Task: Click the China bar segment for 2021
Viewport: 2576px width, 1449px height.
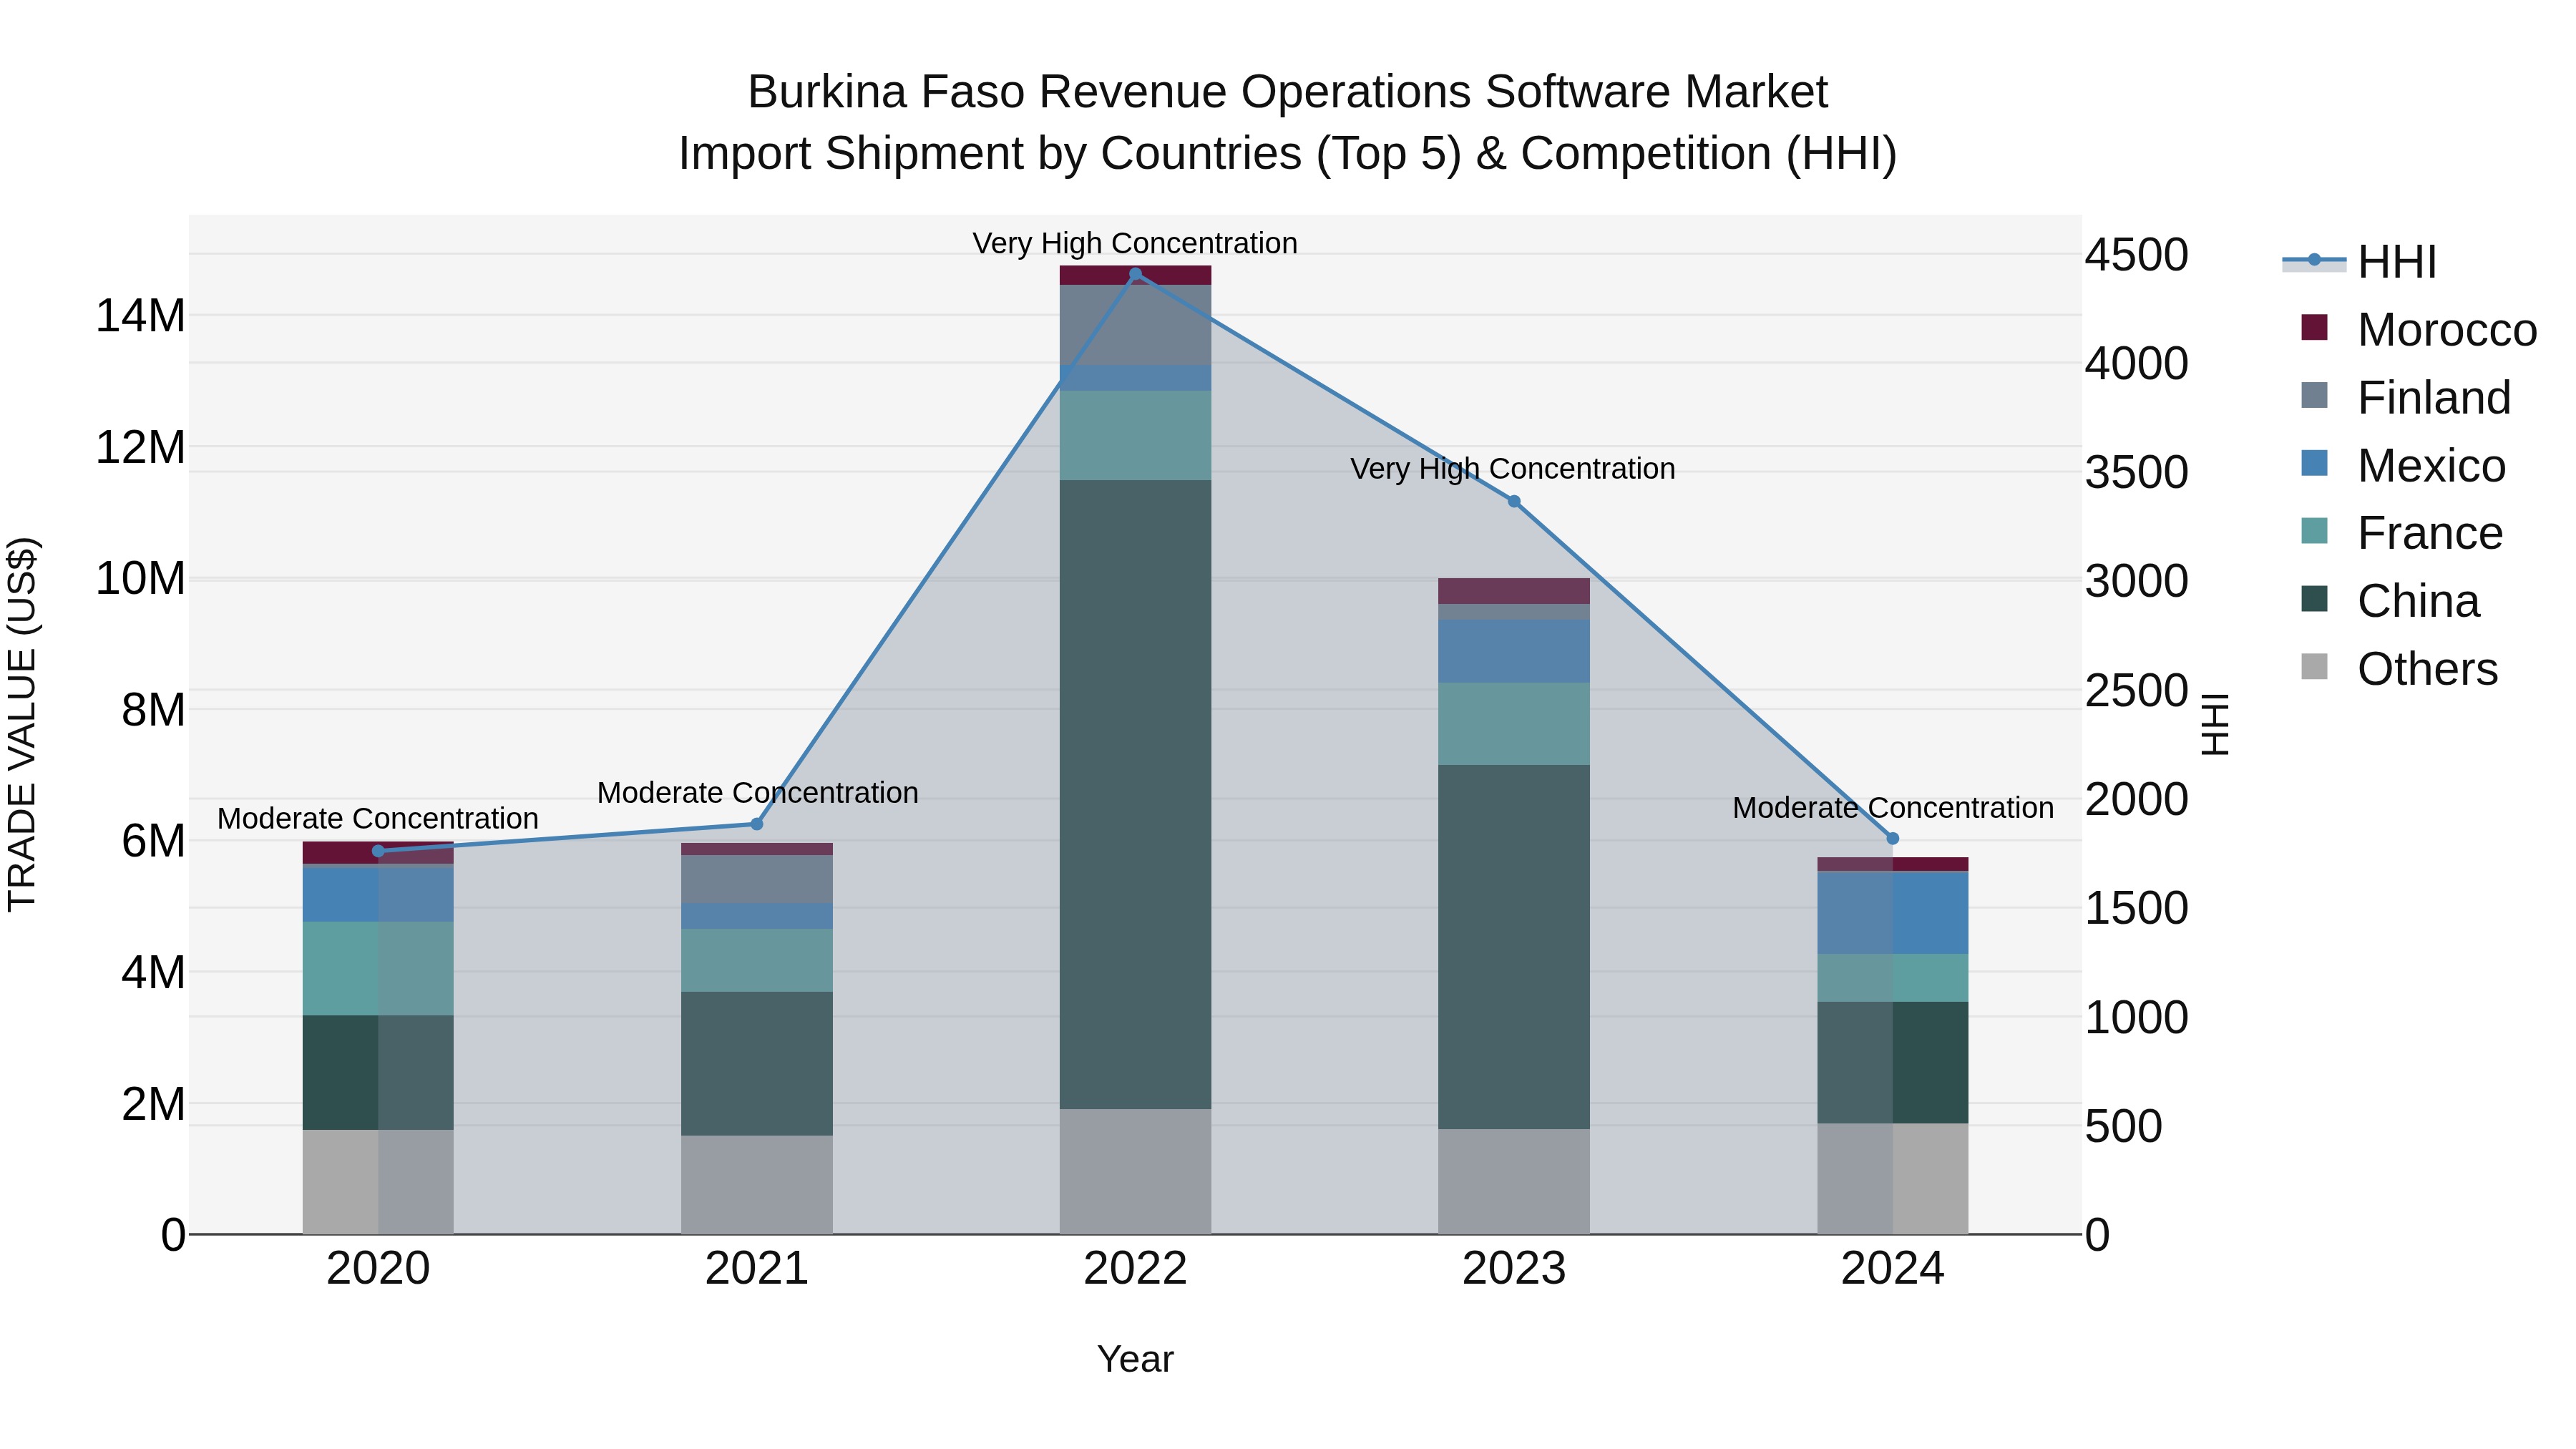Action: pyautogui.click(x=757, y=1063)
